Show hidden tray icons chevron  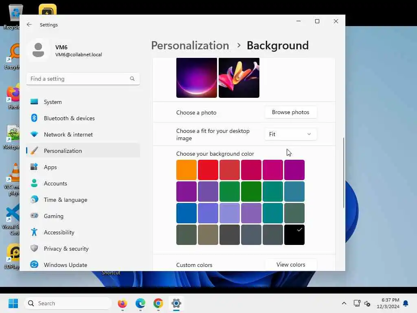[x=344, y=303]
